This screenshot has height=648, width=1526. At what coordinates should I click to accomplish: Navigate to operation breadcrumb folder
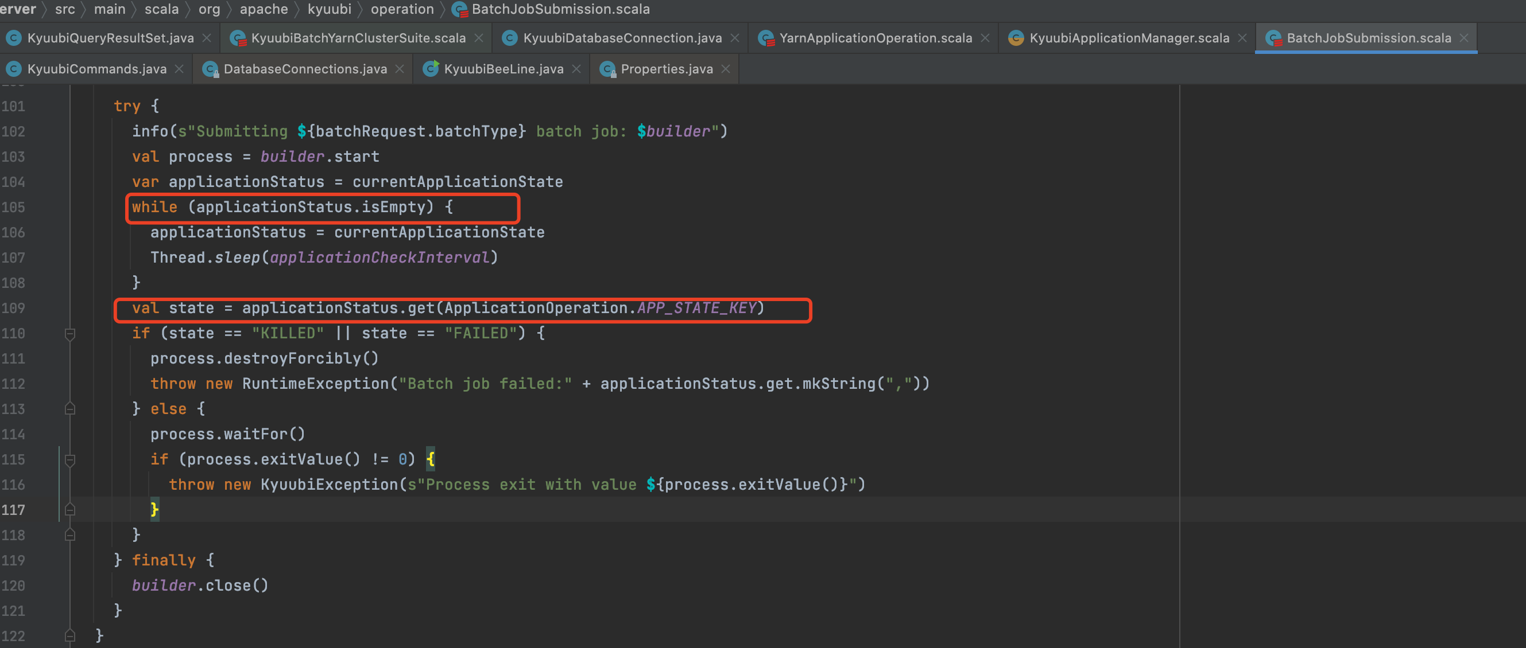coord(402,9)
